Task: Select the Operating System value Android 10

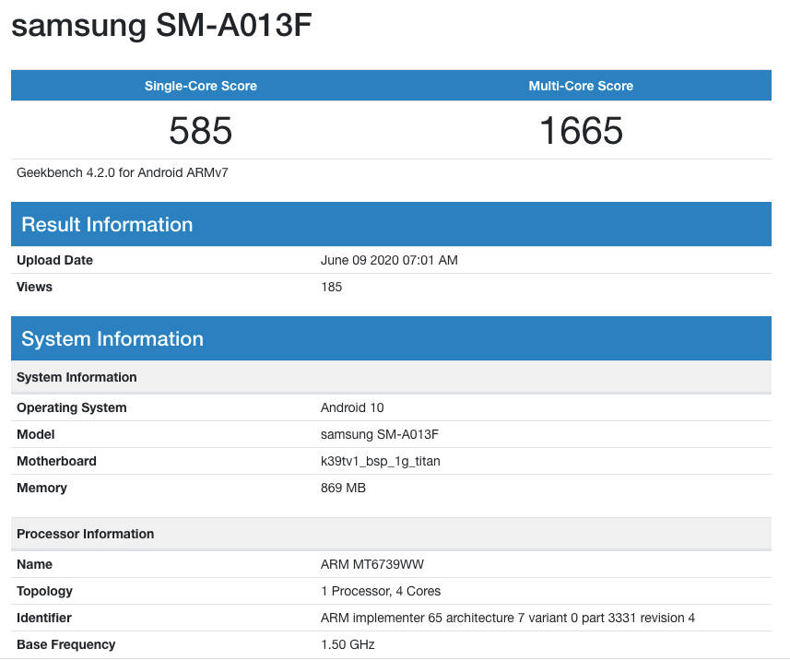Action: pyautogui.click(x=351, y=407)
